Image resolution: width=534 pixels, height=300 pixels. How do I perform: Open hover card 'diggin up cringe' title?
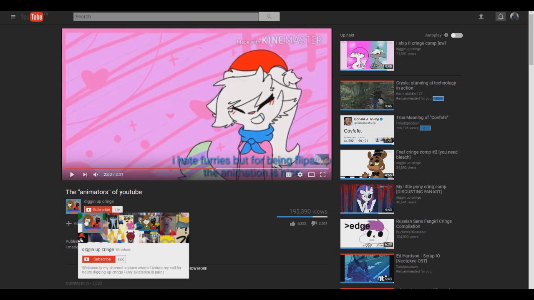[x=98, y=250]
